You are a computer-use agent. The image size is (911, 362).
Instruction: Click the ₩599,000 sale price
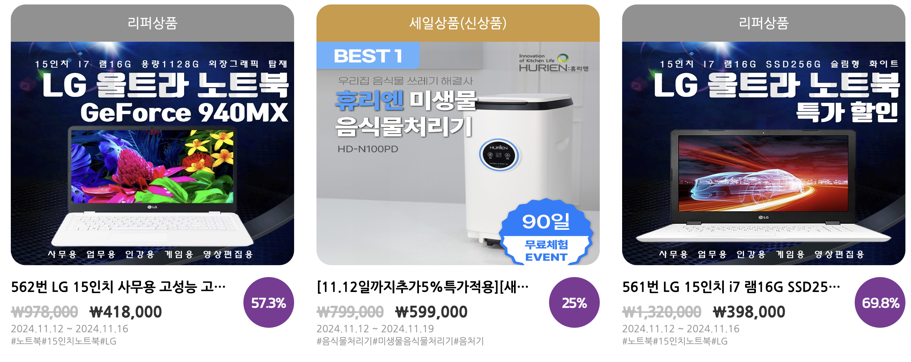pos(431,312)
